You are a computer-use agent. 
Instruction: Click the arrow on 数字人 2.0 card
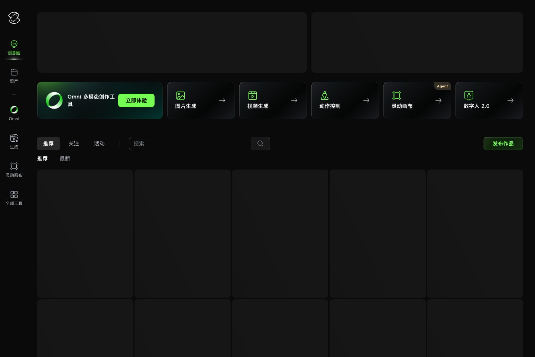tap(510, 100)
